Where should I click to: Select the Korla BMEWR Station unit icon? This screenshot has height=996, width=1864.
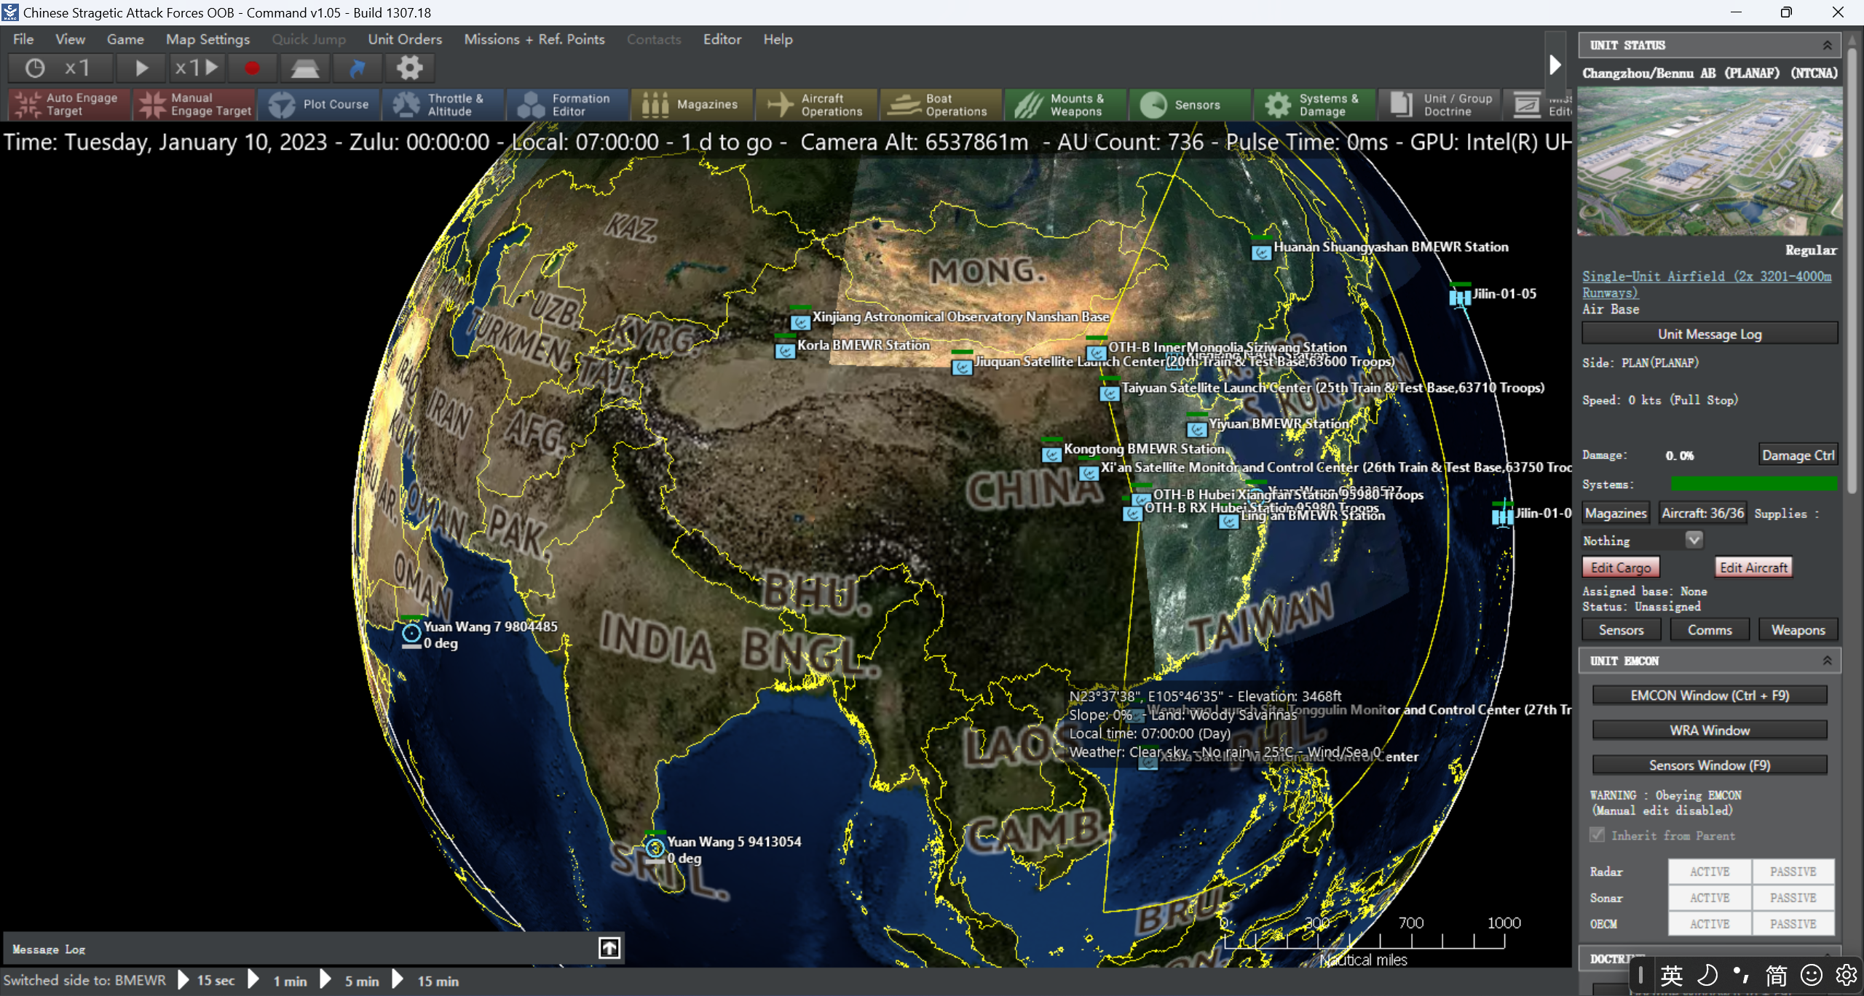click(785, 351)
